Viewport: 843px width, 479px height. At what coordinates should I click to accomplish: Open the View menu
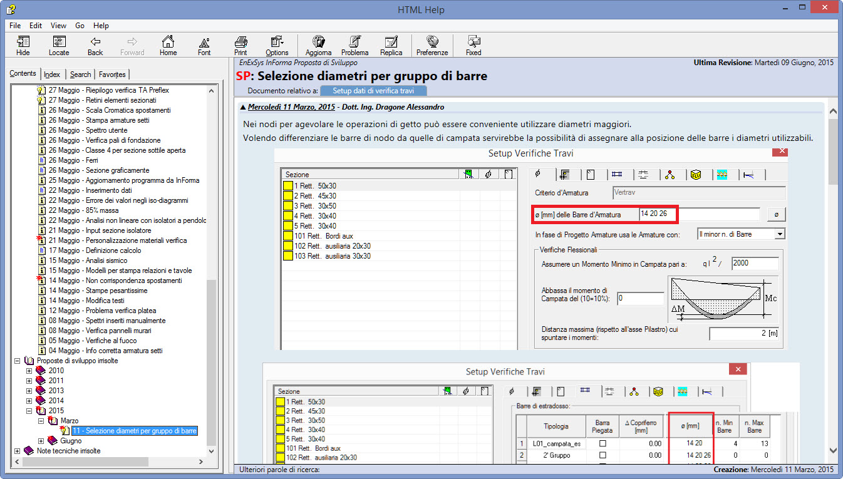[x=58, y=26]
